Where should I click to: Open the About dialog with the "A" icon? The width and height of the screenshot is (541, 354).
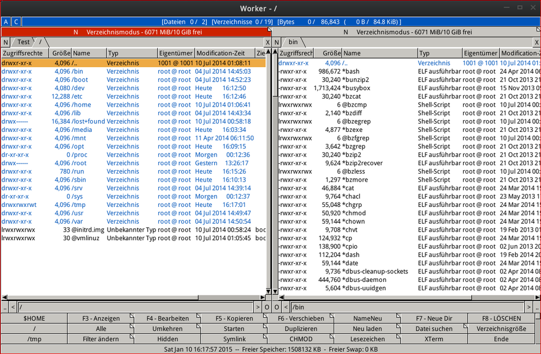coord(6,21)
